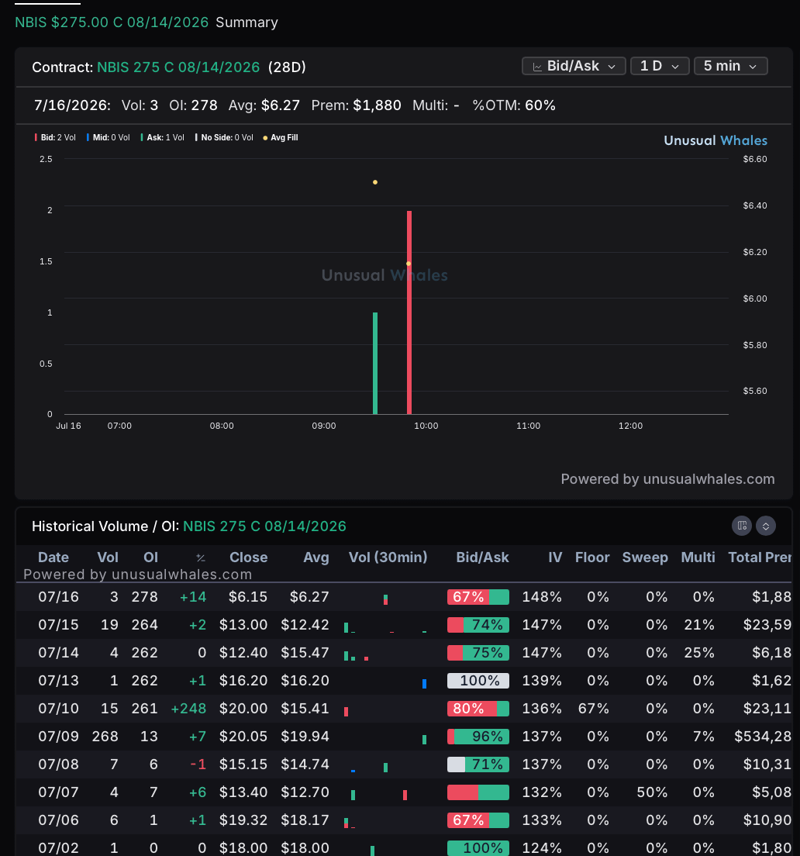Sort by the OI percent change icon column
This screenshot has width=800, height=856.
(x=201, y=557)
